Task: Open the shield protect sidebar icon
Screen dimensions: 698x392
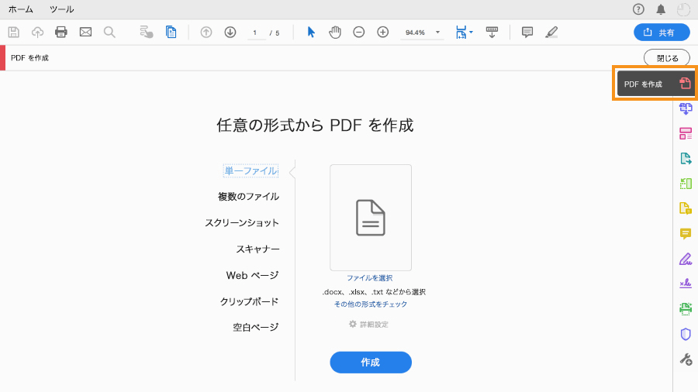Action: (x=686, y=334)
